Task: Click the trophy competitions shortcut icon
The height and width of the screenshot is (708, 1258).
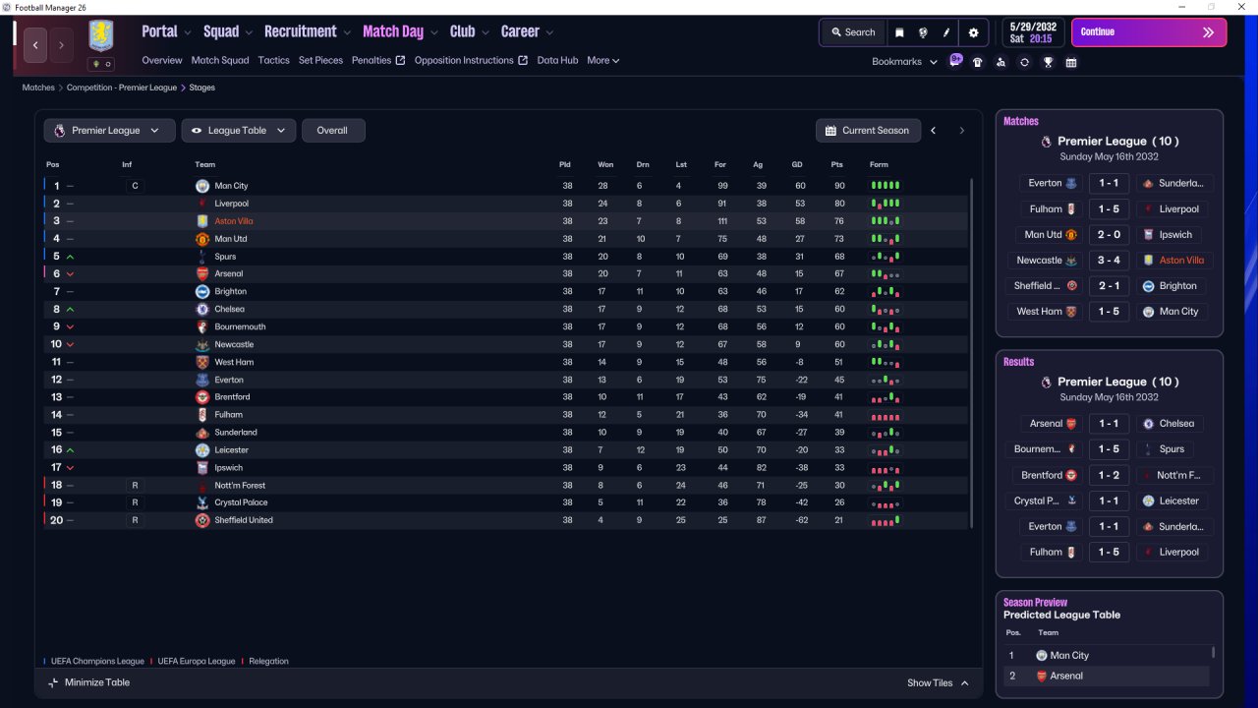Action: pos(1048,62)
